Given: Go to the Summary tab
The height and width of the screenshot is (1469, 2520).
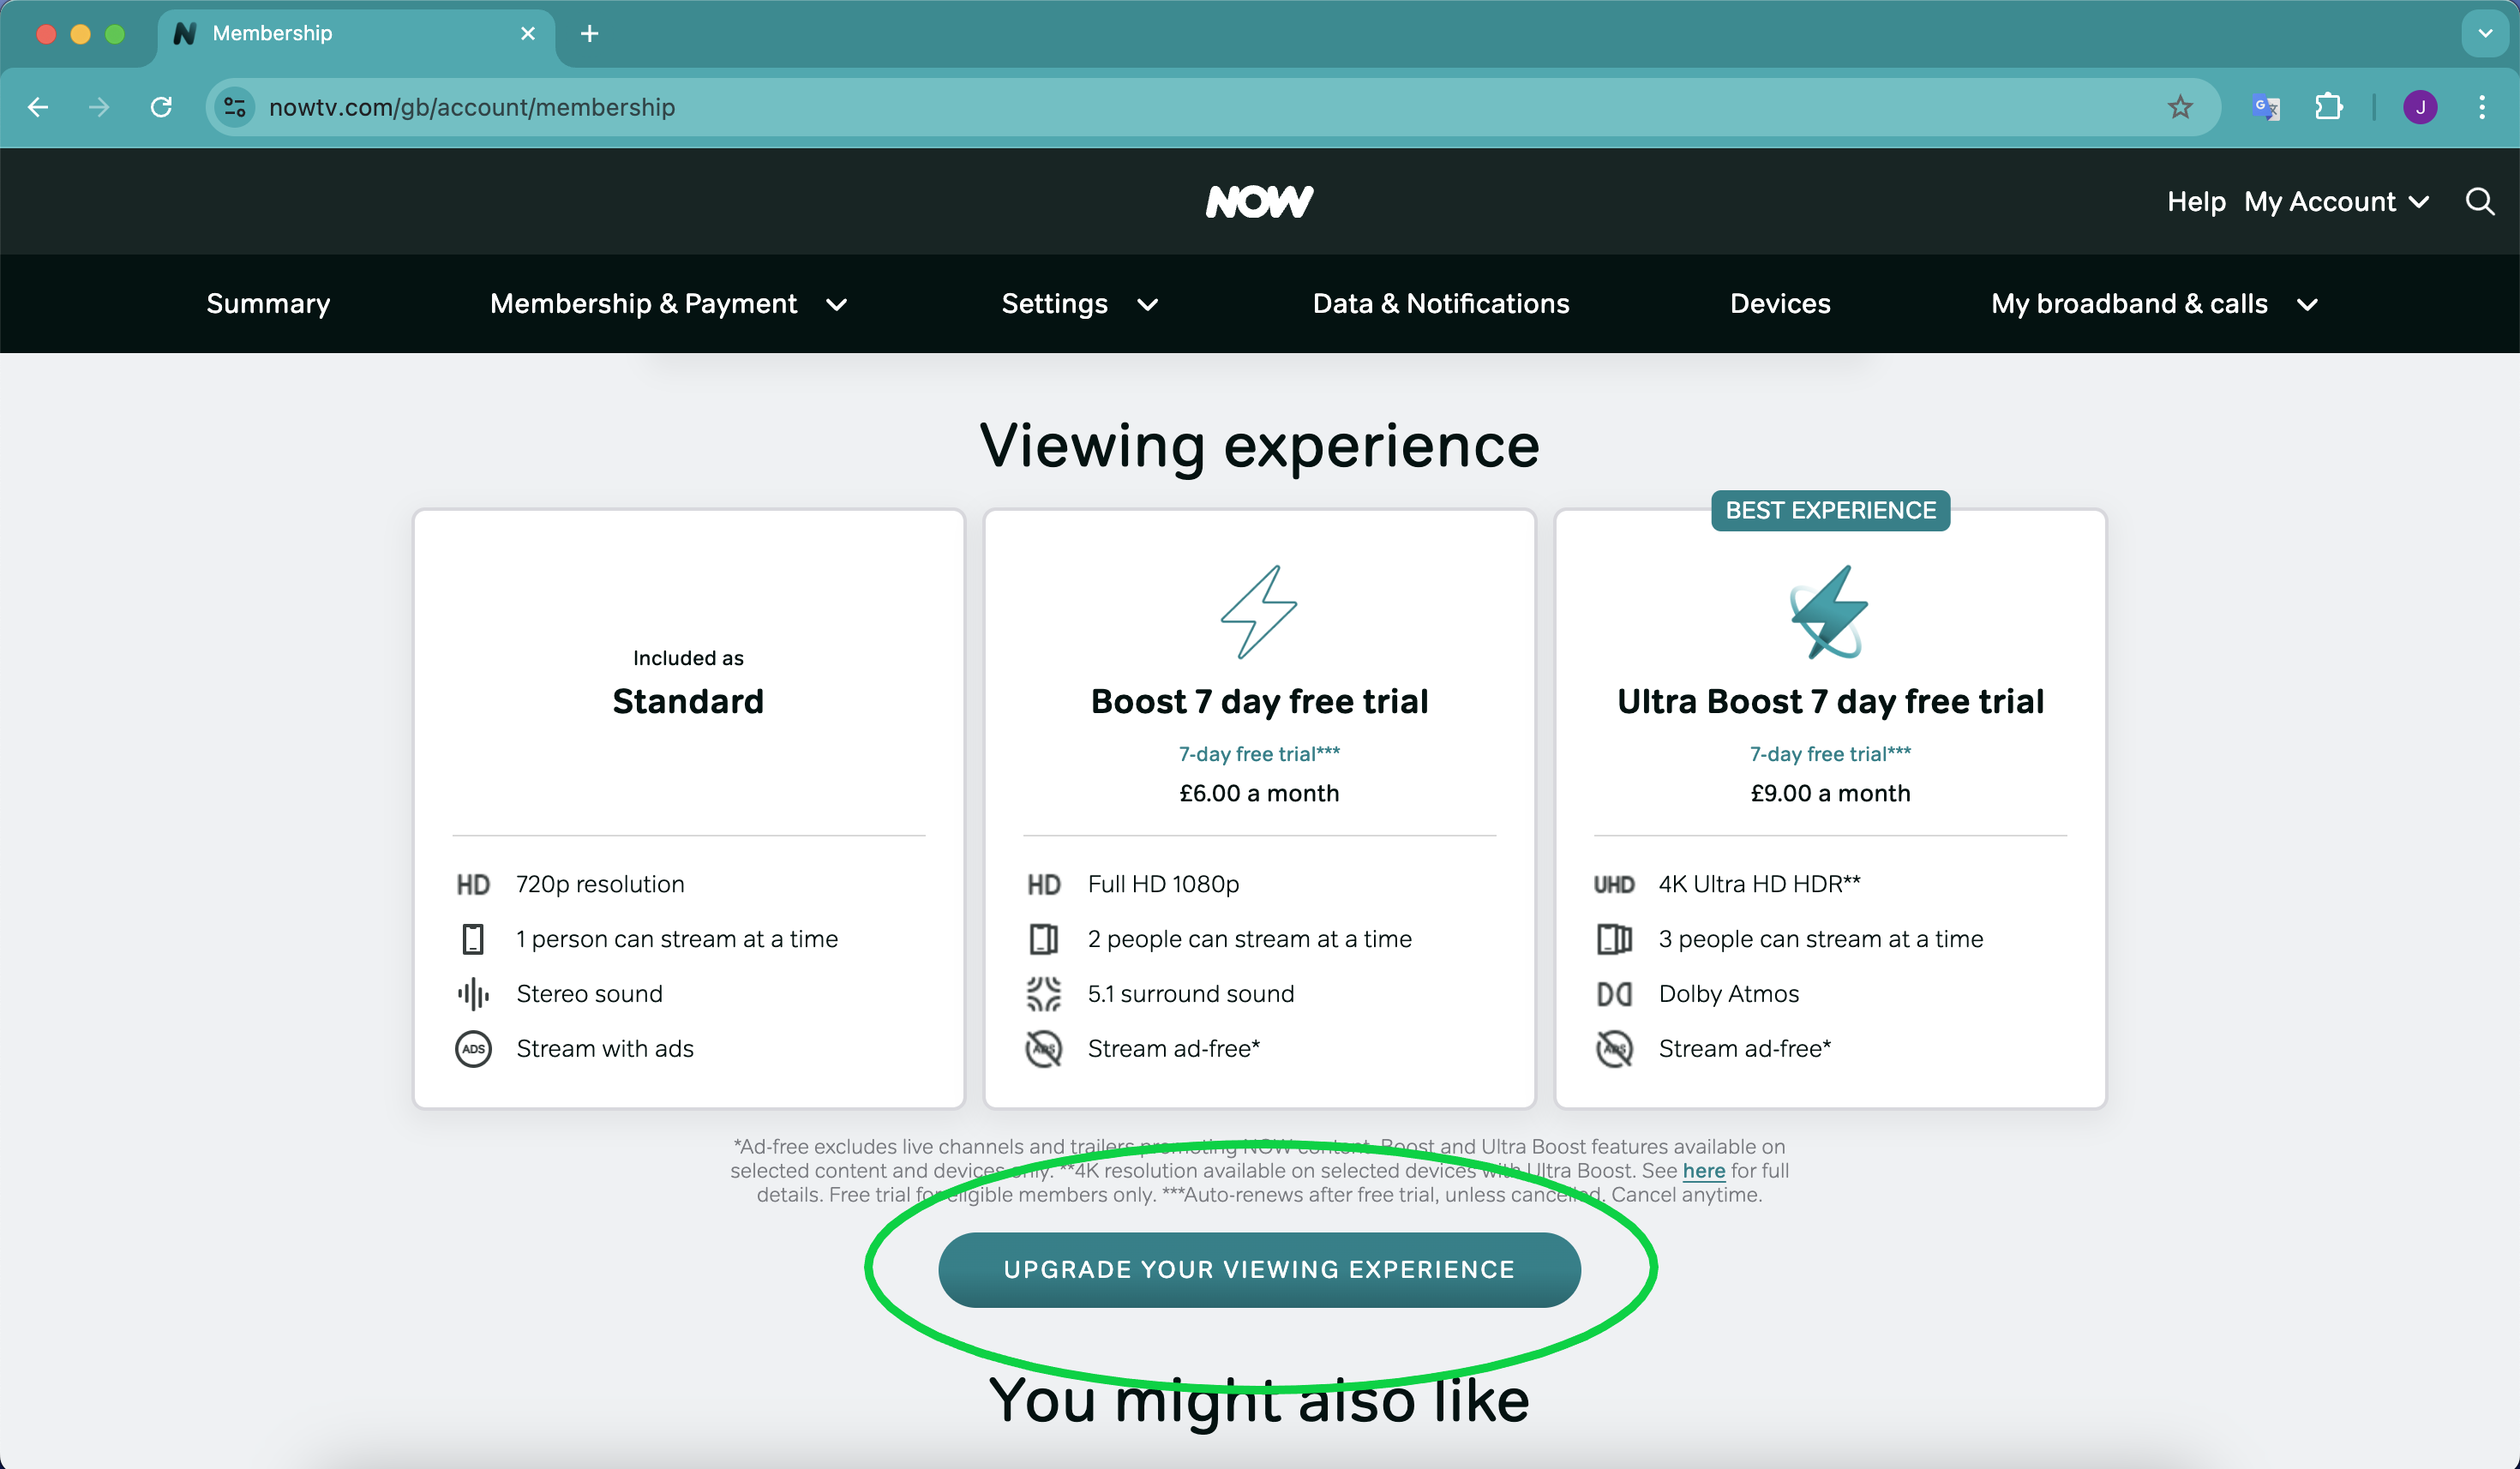Looking at the screenshot, I should (268, 304).
